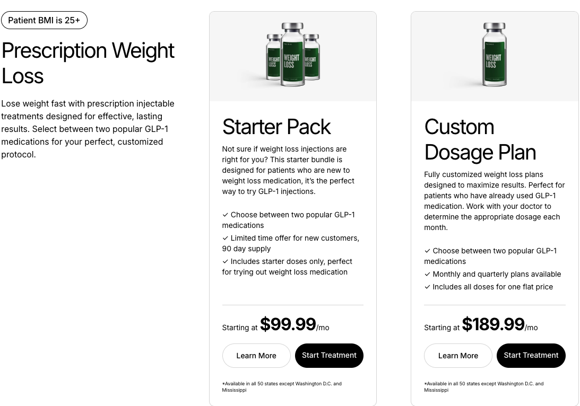Image resolution: width=580 pixels, height=406 pixels.
Task: Select the Patient BMI is 25+ badge
Action: [44, 20]
